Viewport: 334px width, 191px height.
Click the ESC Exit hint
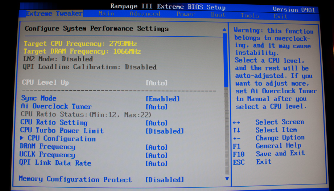pyautogui.click(x=252, y=162)
